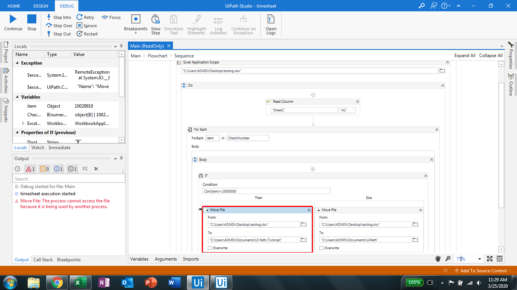This screenshot has width=517, height=290.
Task: Enable Overwrite in the Else branch Move File
Action: (x=321, y=248)
